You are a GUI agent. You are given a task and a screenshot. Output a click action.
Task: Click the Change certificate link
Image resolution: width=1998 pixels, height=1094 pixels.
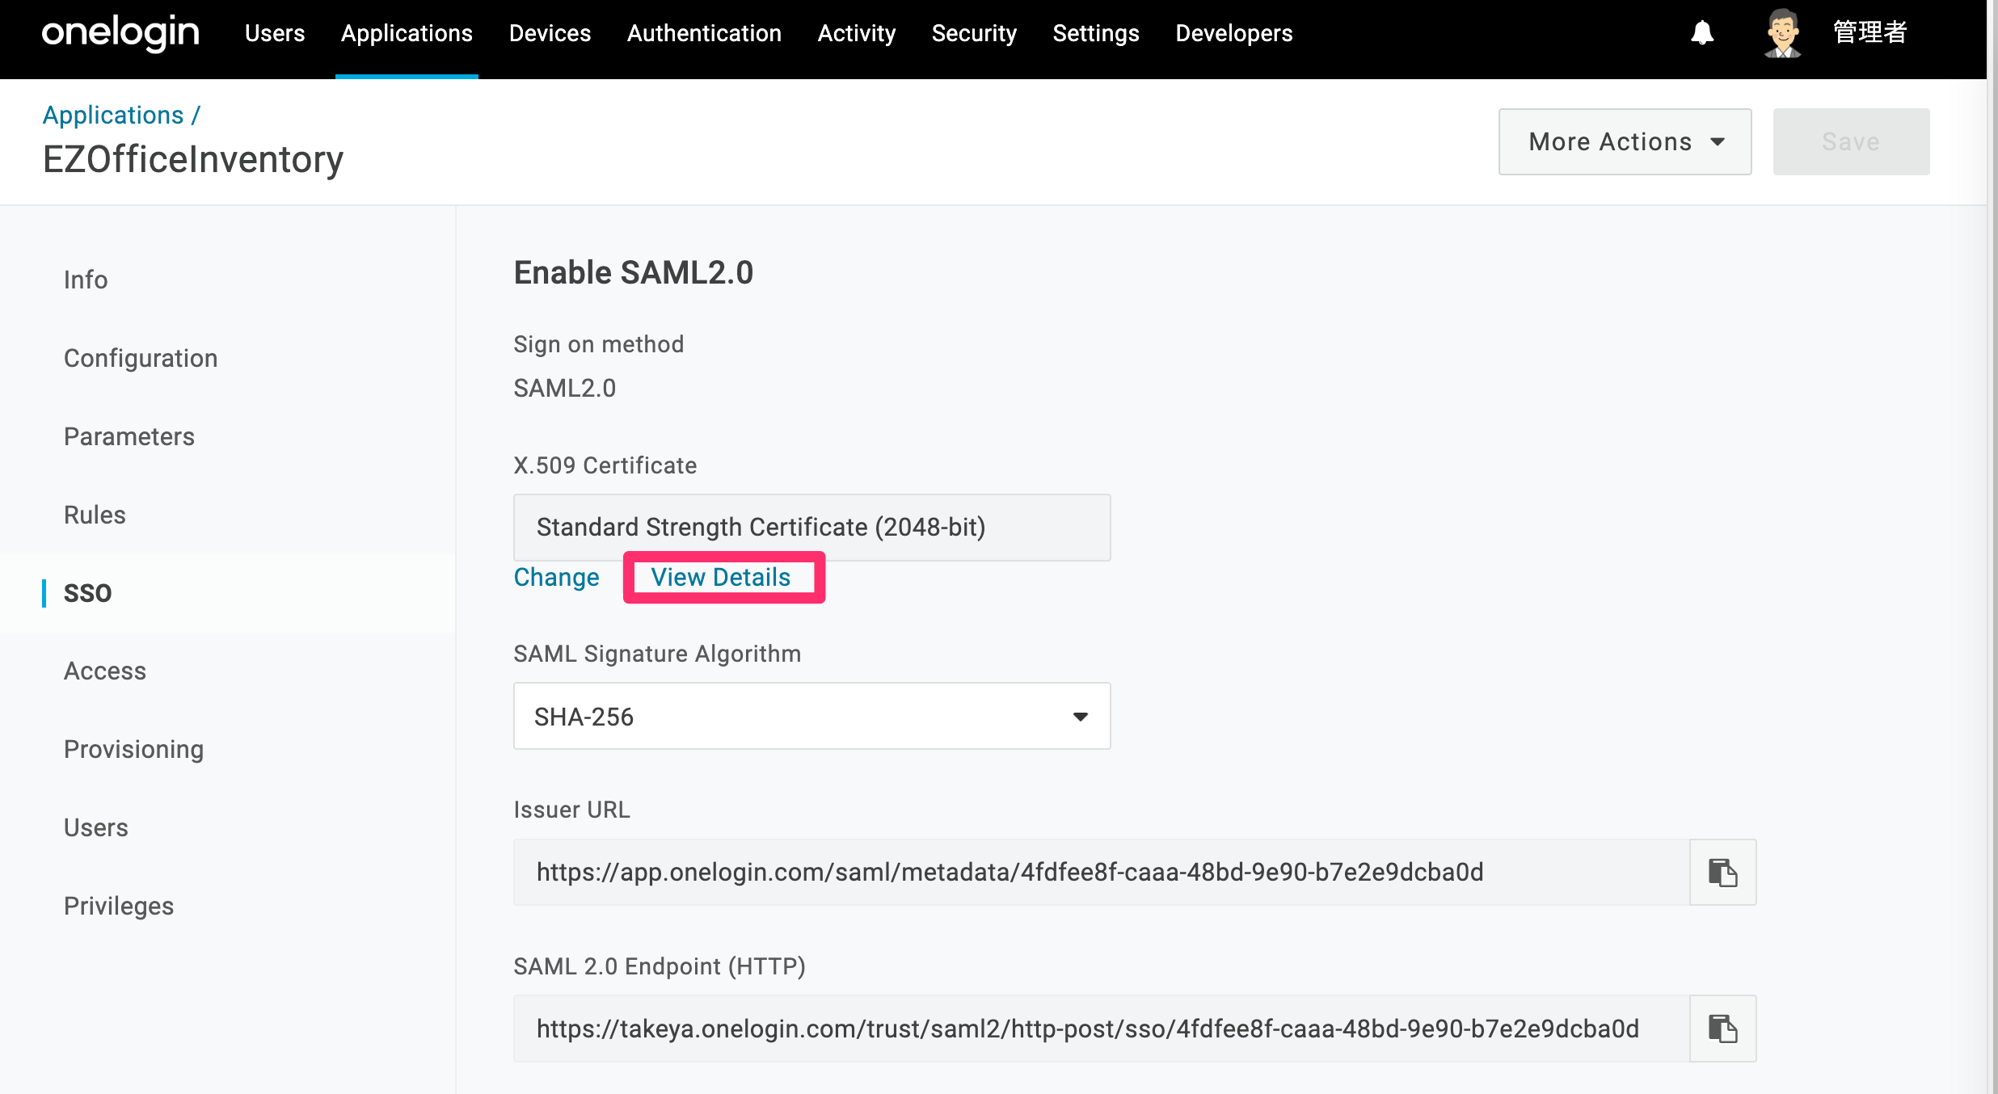pos(556,577)
